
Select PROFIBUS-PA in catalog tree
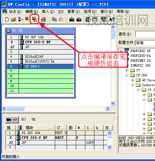click(x=140, y=56)
